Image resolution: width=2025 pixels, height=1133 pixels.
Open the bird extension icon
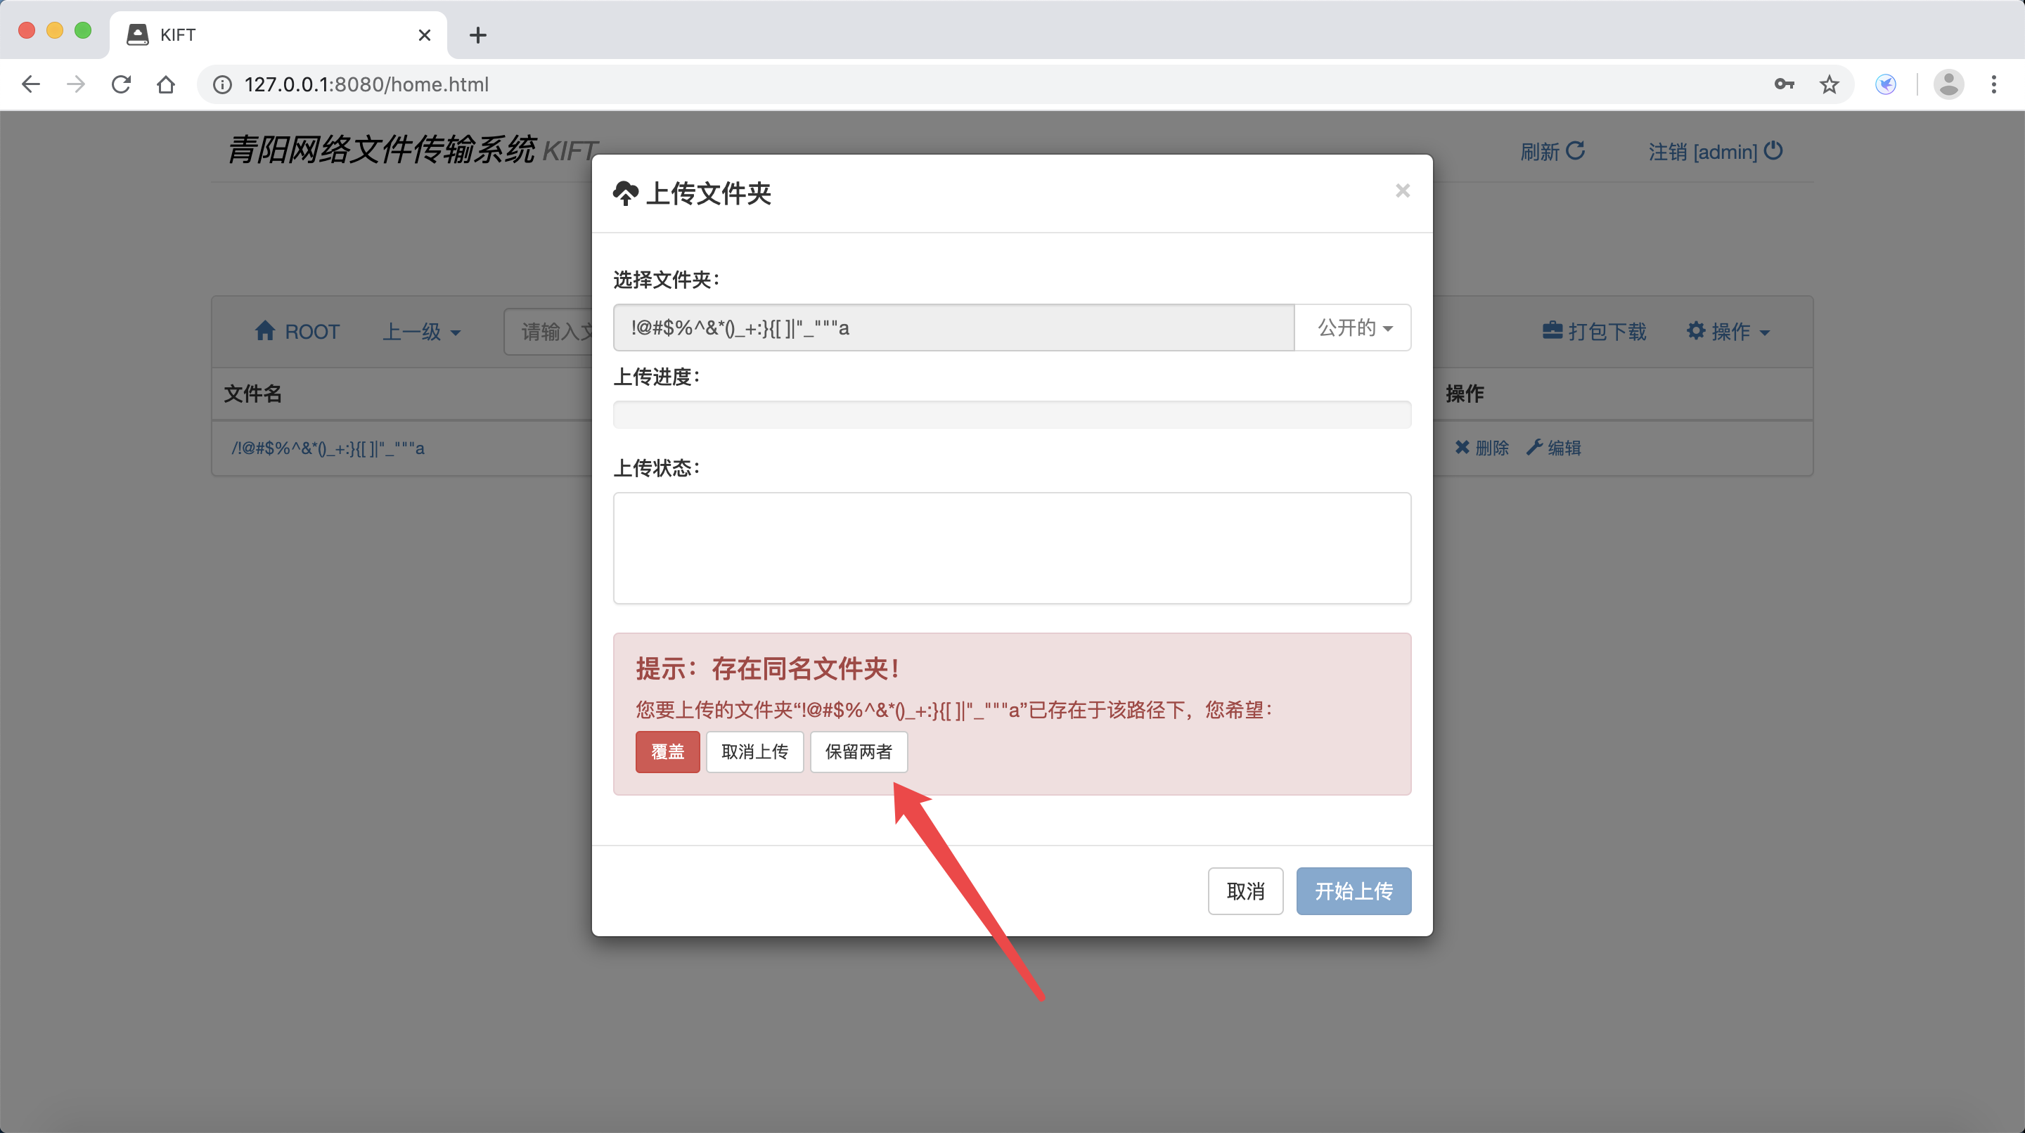pyautogui.click(x=1886, y=84)
